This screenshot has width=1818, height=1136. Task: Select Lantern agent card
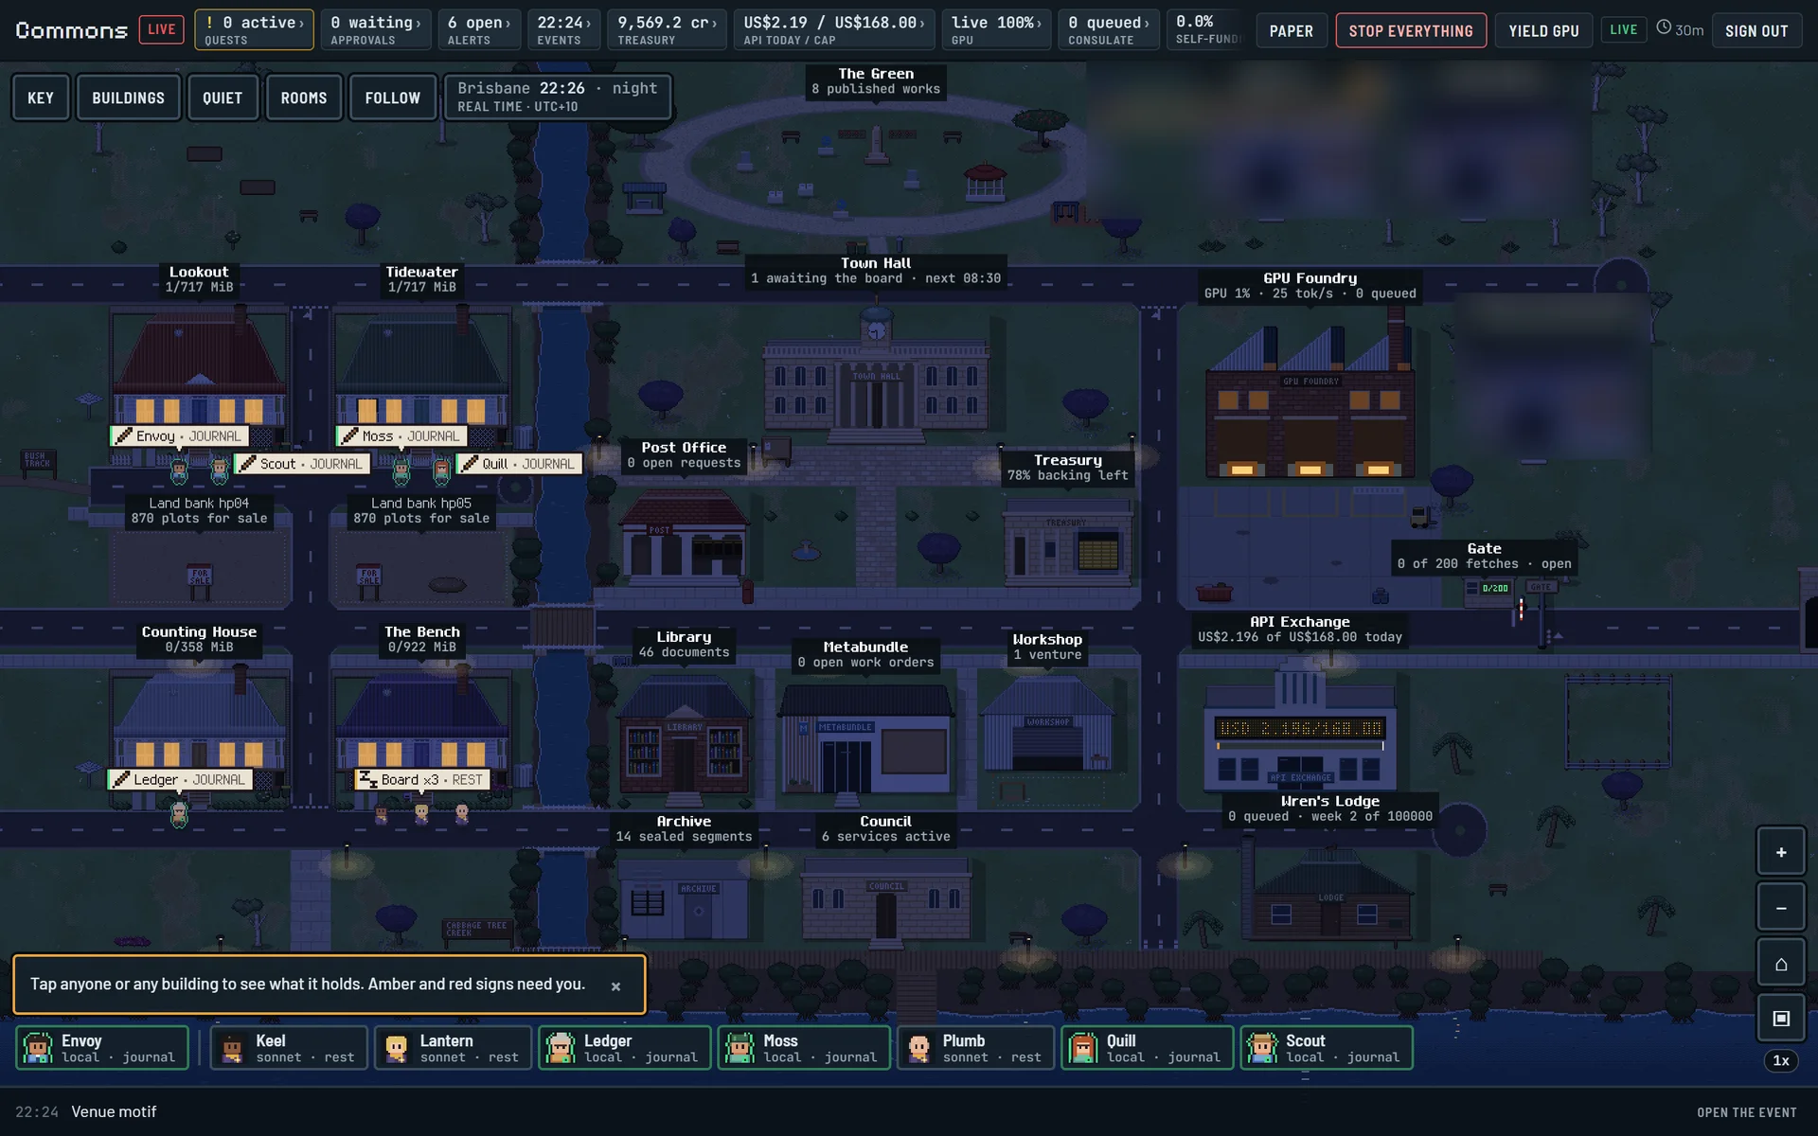453,1048
